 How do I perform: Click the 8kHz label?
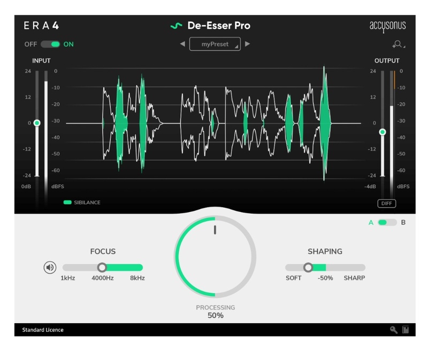pyautogui.click(x=137, y=278)
